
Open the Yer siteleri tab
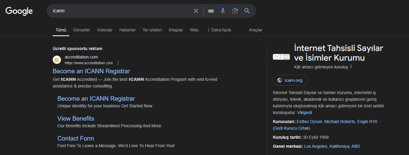(x=152, y=30)
